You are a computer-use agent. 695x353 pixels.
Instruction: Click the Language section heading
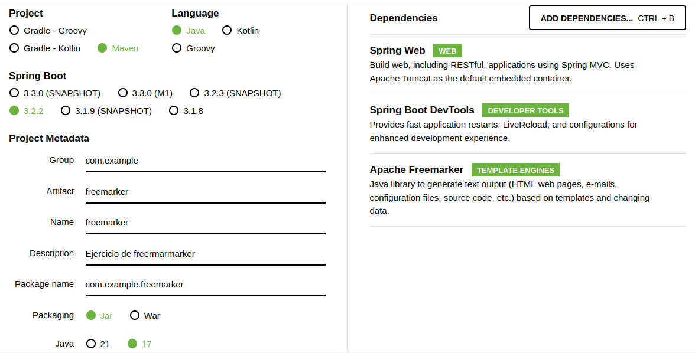(x=195, y=14)
